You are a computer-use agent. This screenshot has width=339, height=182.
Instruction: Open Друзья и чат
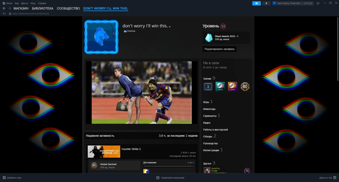coord(325,178)
